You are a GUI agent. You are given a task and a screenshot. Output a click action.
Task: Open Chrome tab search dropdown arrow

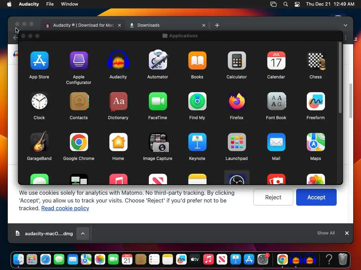[x=345, y=25]
